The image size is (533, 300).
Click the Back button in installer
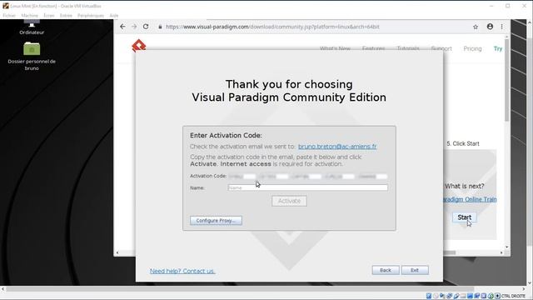coord(386,270)
